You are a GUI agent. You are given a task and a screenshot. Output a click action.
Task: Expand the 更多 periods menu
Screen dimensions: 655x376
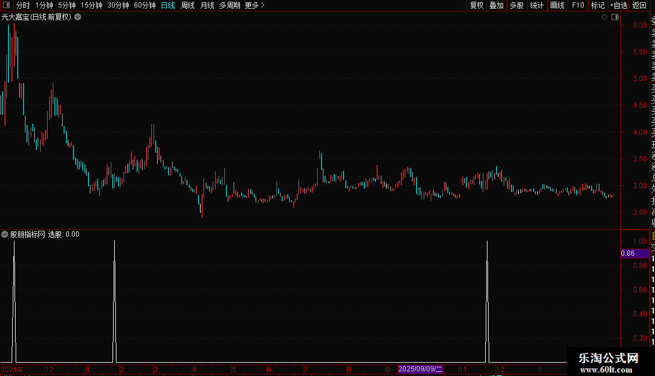click(255, 5)
